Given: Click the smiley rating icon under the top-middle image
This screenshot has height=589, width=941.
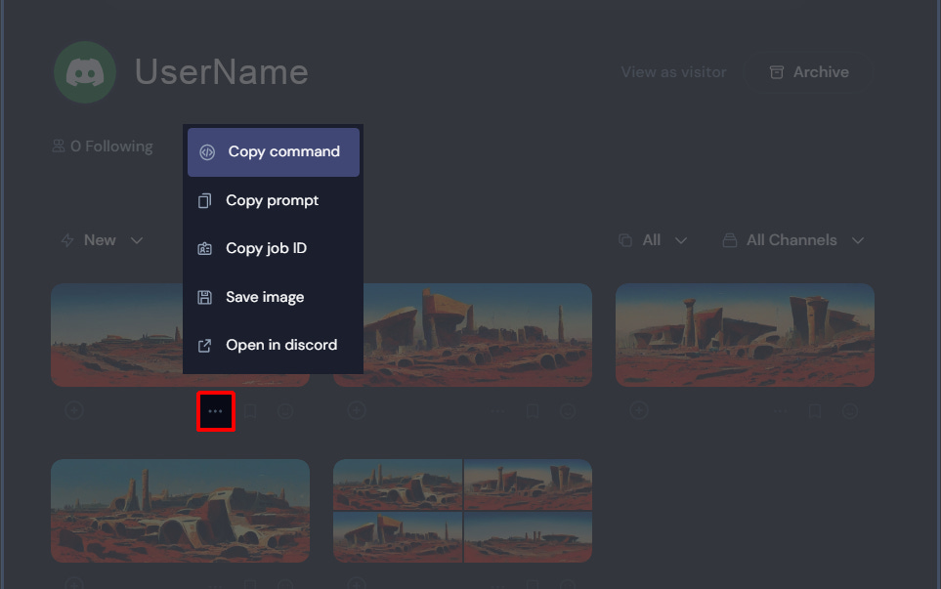Looking at the screenshot, I should pos(568,411).
